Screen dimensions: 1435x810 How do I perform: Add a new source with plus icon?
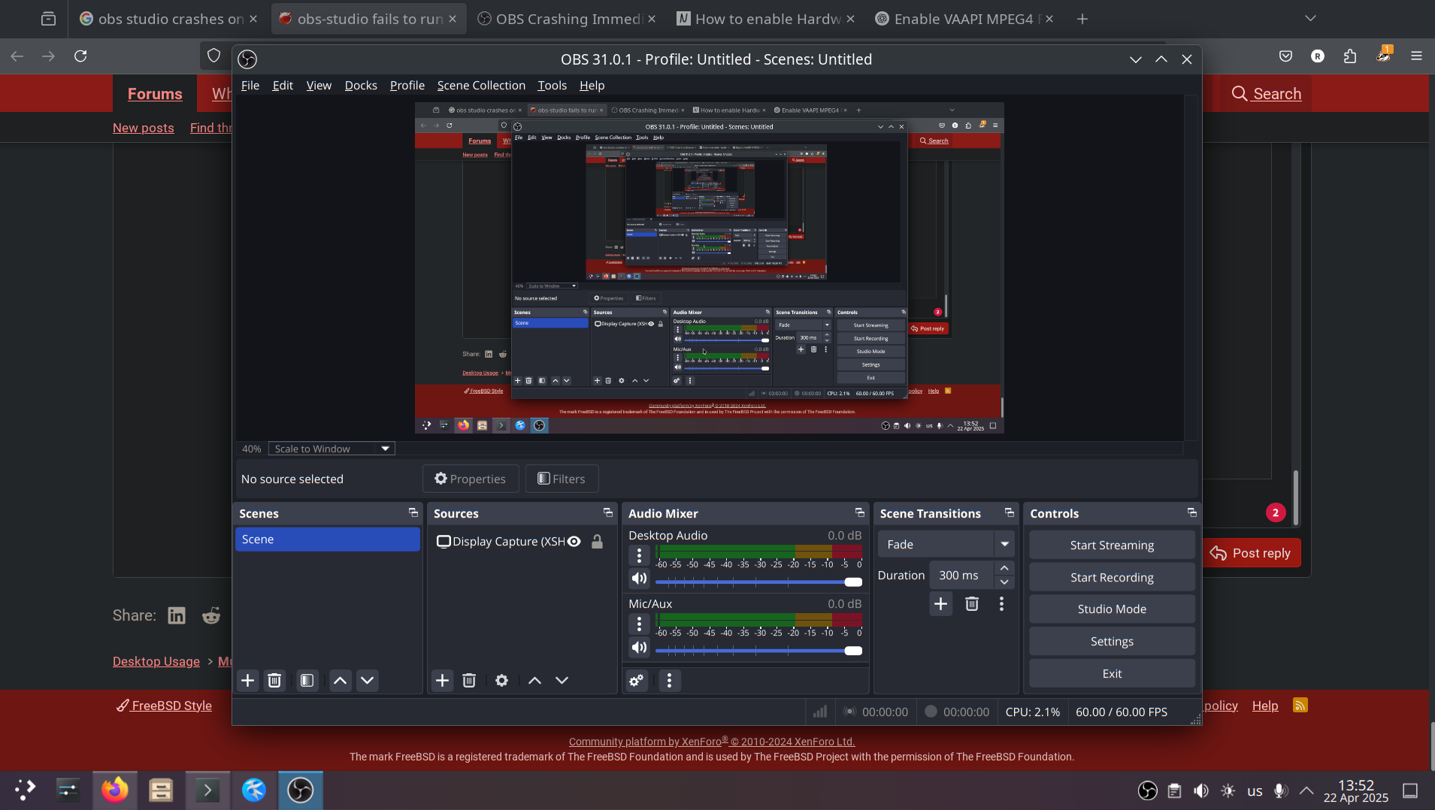[442, 681]
